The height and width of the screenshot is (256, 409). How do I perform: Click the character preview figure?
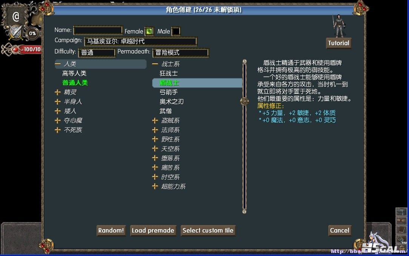(x=339, y=26)
